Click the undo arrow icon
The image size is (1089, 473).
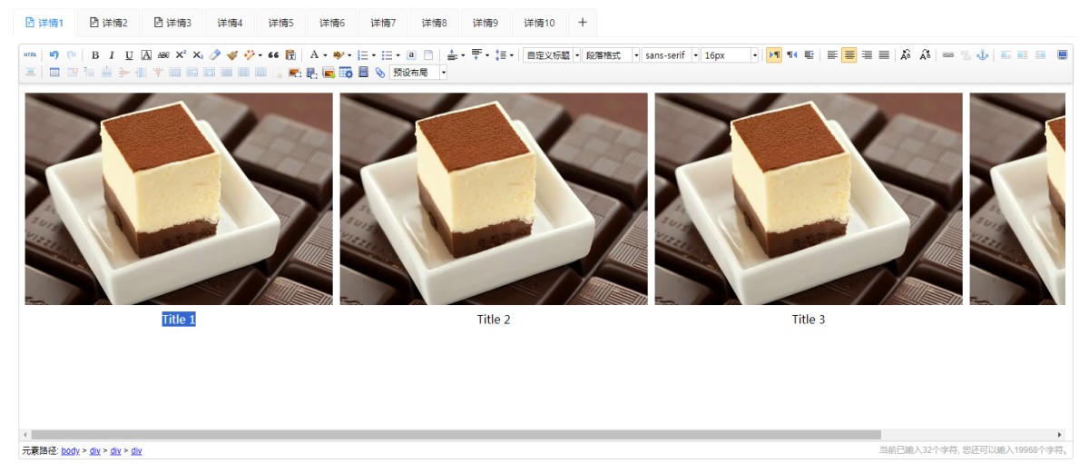pos(54,55)
